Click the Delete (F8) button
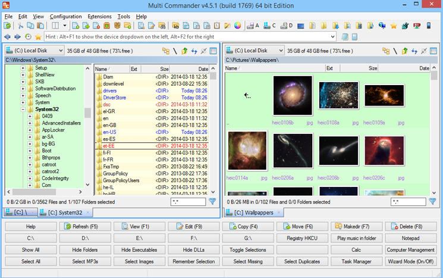This screenshot has height=278, width=443. click(410, 227)
